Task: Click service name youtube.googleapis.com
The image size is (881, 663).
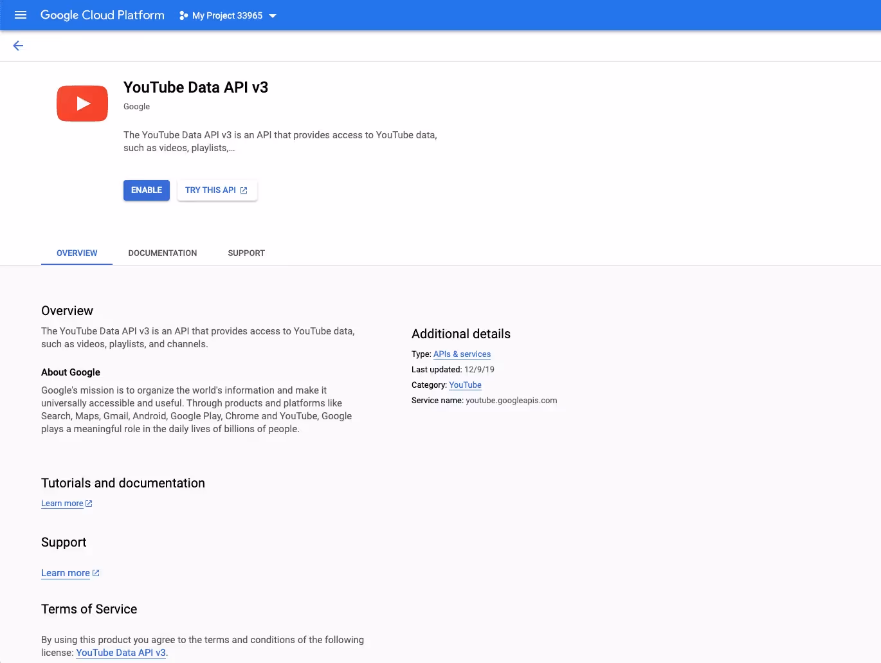Action: (511, 401)
